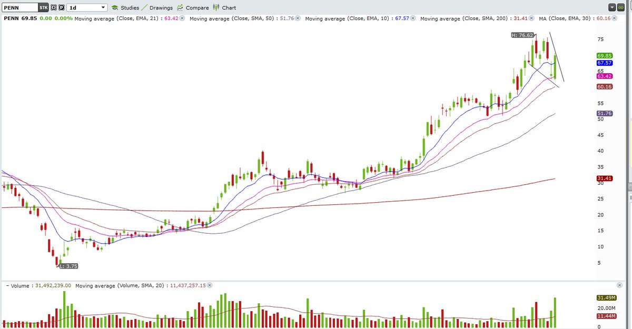Click the Studies graduation cap icon
The height and width of the screenshot is (329, 632).
(x=114, y=8)
